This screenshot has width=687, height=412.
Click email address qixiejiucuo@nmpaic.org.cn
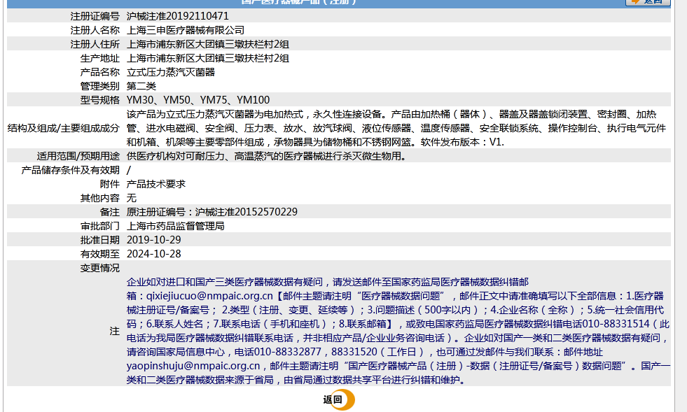click(209, 296)
